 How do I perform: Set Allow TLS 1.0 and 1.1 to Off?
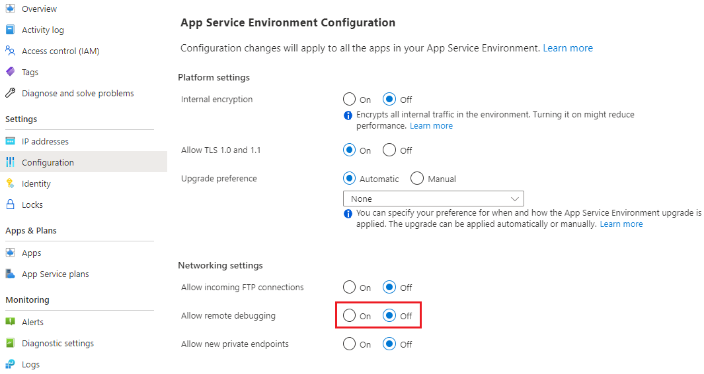[389, 150]
